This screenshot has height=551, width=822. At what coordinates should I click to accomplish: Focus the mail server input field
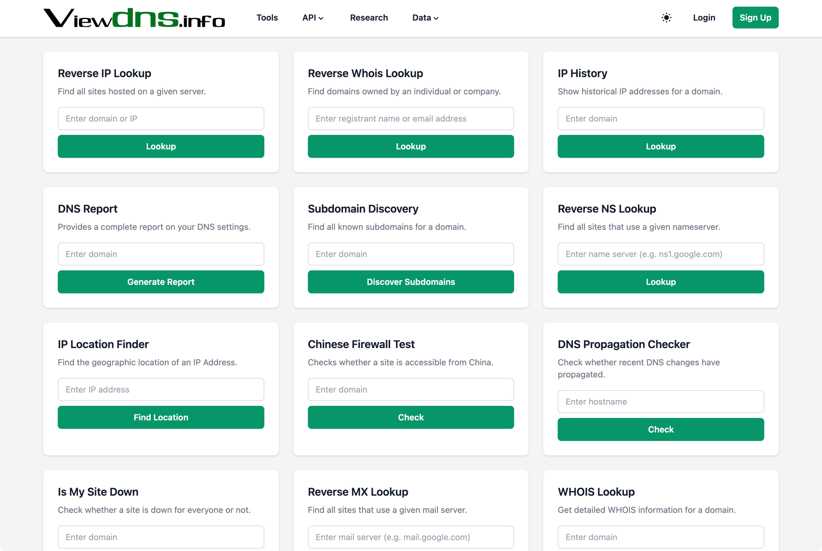tap(411, 537)
